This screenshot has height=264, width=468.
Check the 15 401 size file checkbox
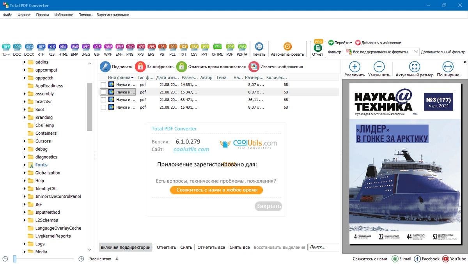103,107
